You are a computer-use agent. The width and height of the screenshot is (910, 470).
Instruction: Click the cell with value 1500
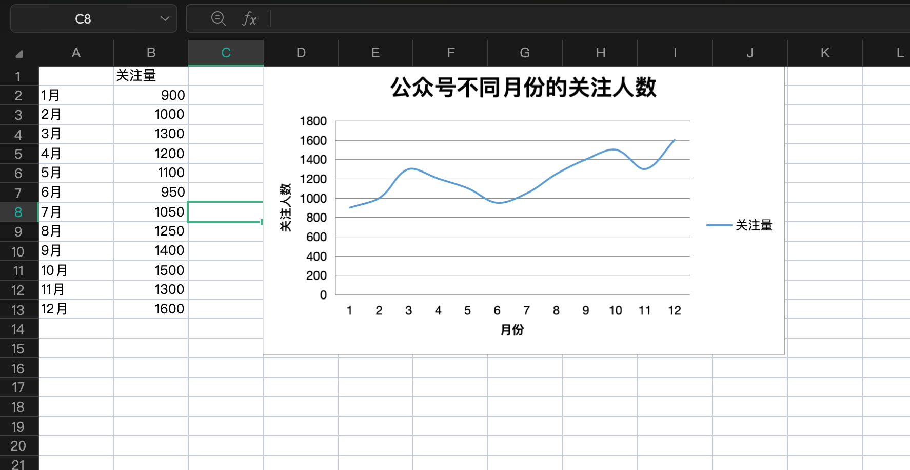pos(151,270)
